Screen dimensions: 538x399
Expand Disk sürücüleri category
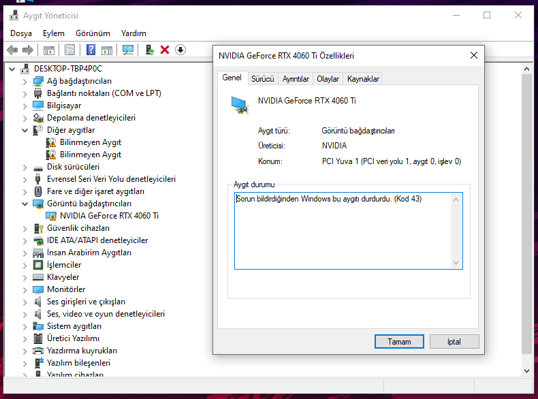click(25, 167)
